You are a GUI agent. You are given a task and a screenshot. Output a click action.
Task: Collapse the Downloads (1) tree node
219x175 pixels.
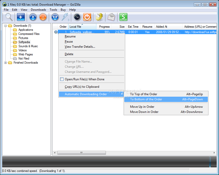point(5,26)
